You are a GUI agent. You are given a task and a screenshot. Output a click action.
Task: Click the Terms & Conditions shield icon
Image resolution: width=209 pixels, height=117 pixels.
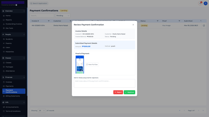[x=4, y=111]
